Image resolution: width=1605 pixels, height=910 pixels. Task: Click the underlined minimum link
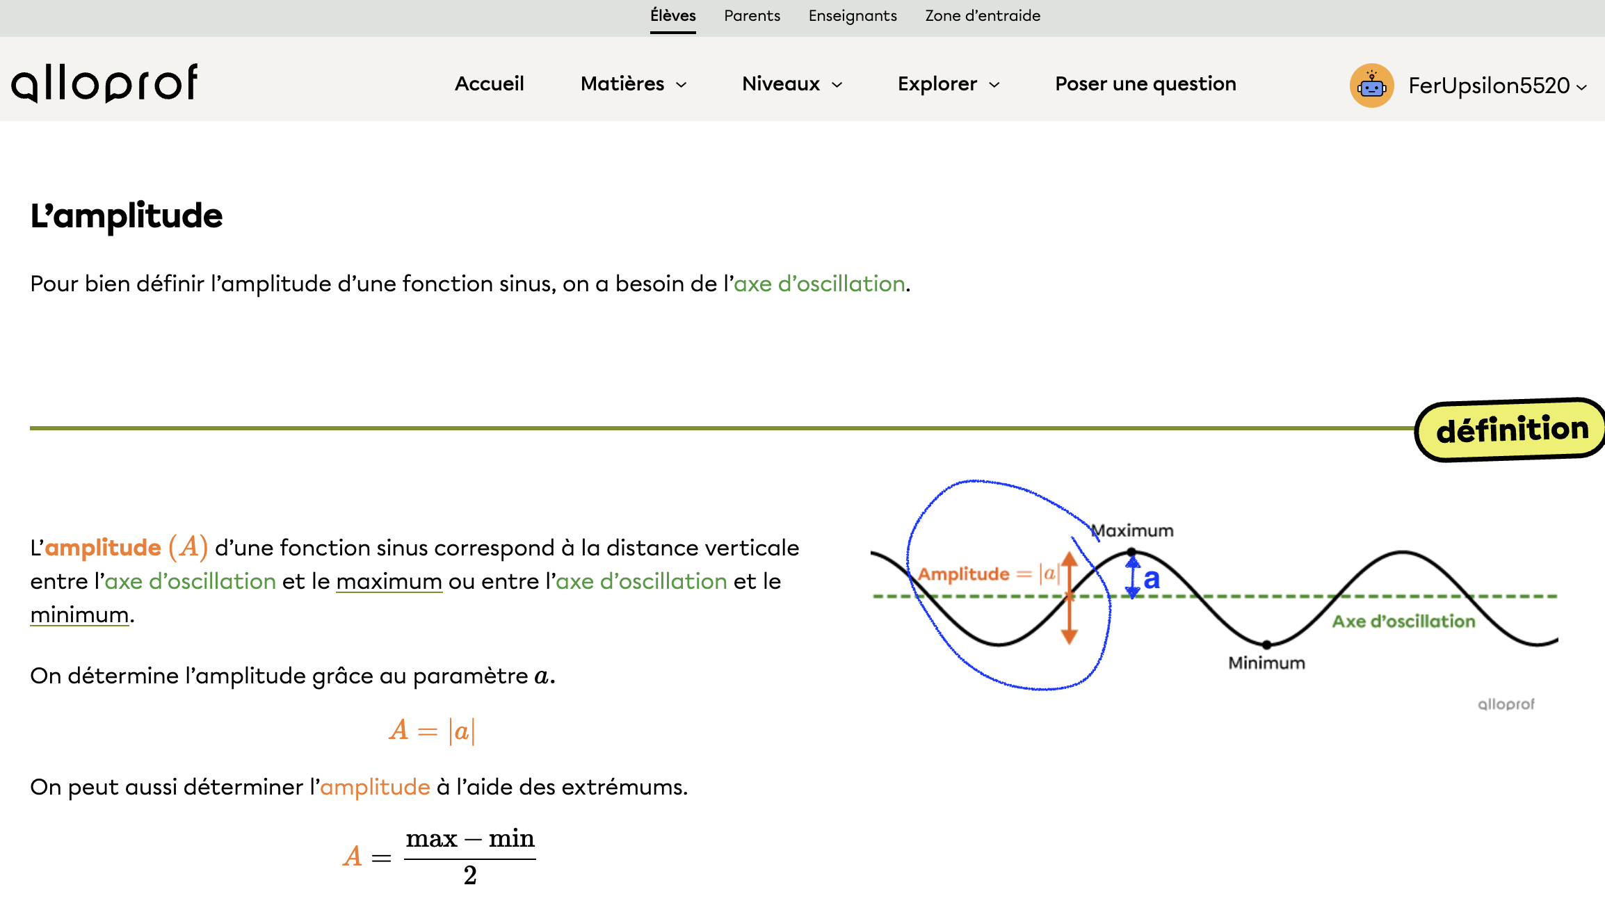79,615
